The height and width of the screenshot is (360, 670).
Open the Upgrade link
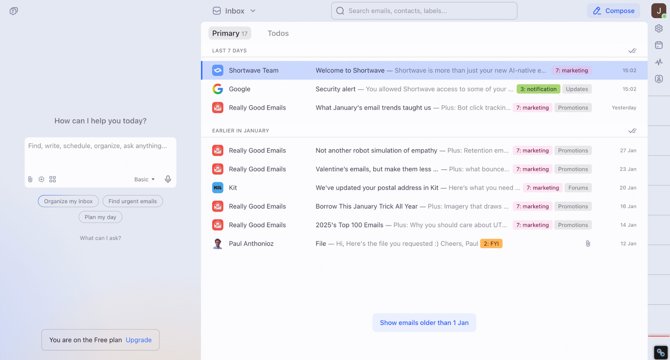coord(138,340)
